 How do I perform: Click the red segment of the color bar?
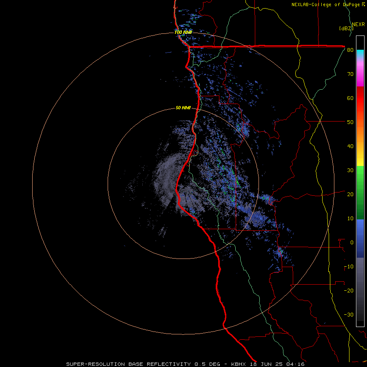point(360,96)
